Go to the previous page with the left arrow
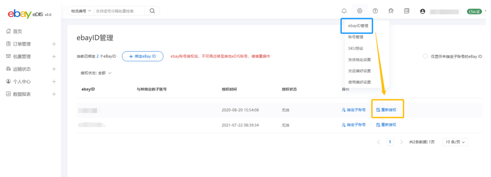The image size is (491, 177). coord(379,142)
